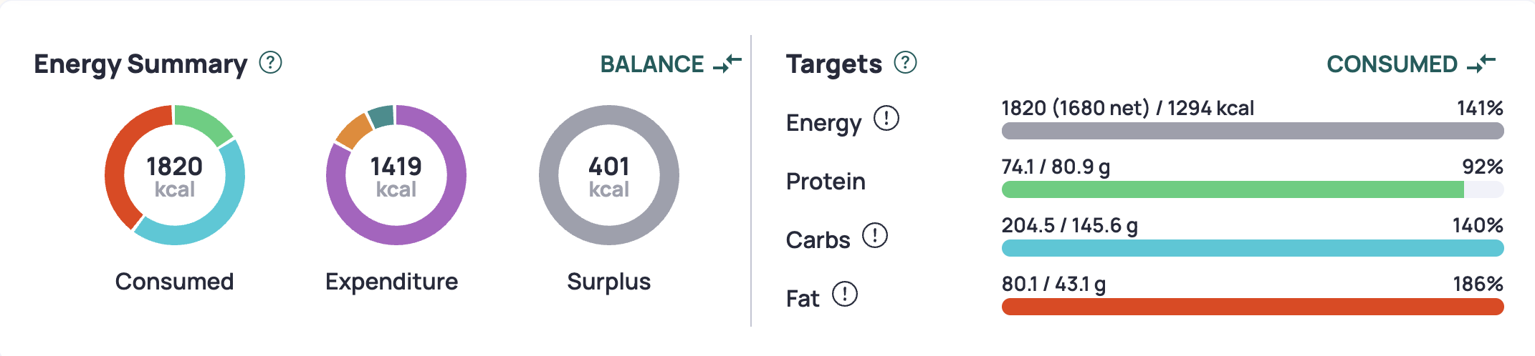
Task: Click the Energy warning exclamation icon
Action: 886,119
